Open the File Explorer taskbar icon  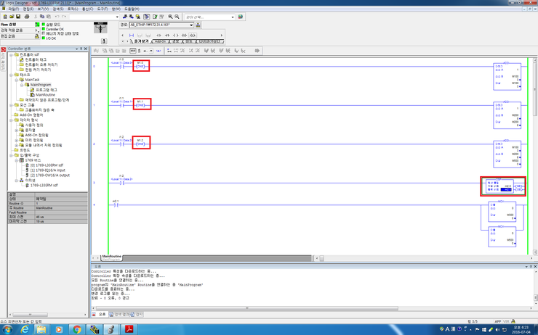pos(41,329)
